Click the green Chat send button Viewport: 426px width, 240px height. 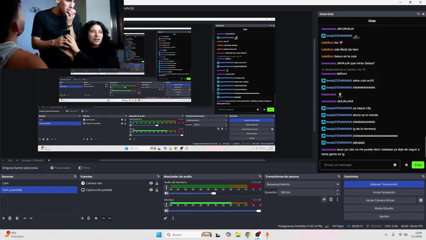[x=418, y=165]
